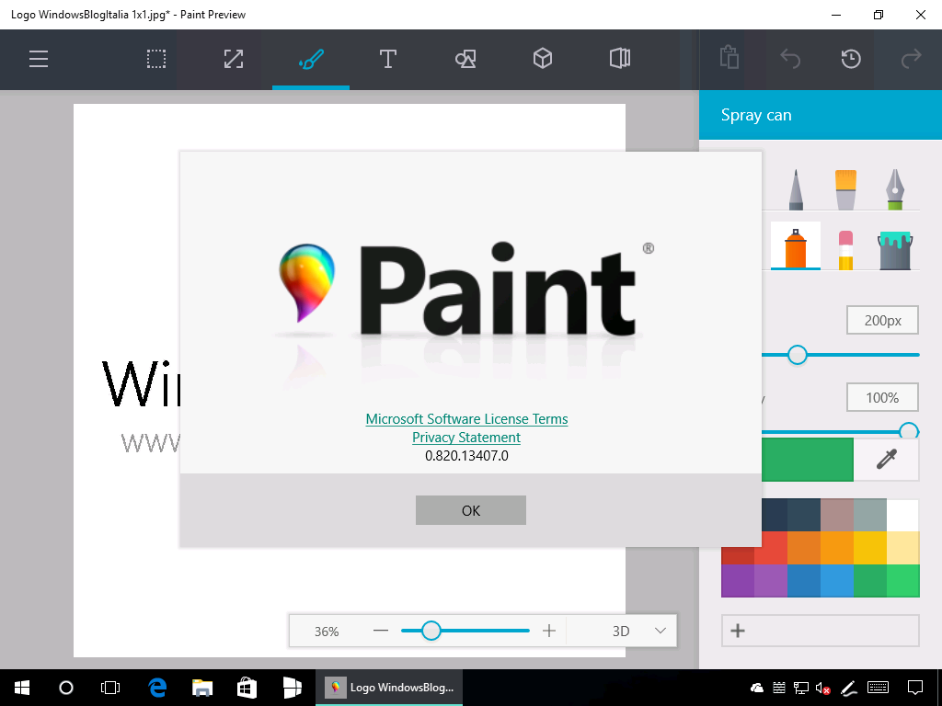Open the Stickers tool
942x706 pixels.
click(465, 59)
